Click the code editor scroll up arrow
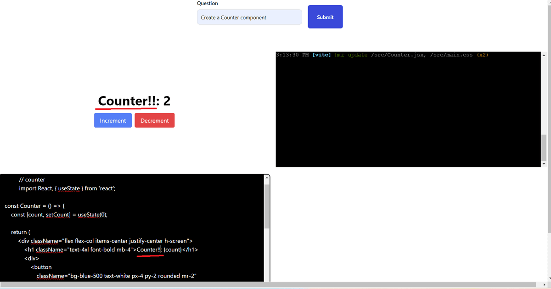The height and width of the screenshot is (289, 551). pos(267,178)
